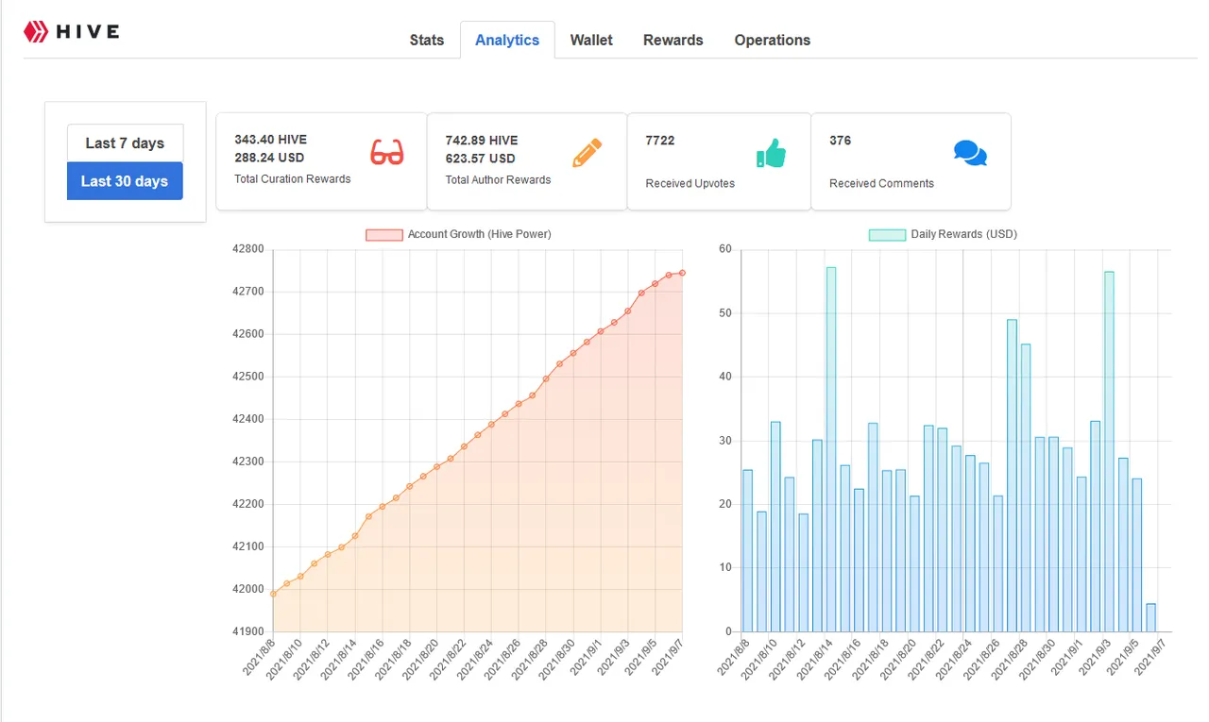Click the HIVE brand text
This screenshot has width=1209, height=722.
tap(87, 32)
